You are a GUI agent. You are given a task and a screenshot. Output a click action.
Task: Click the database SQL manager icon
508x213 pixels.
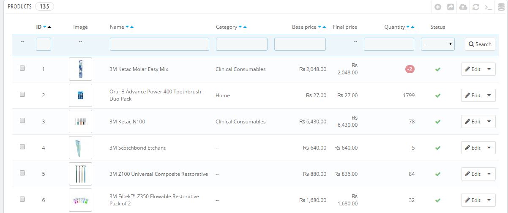pyautogui.click(x=501, y=7)
